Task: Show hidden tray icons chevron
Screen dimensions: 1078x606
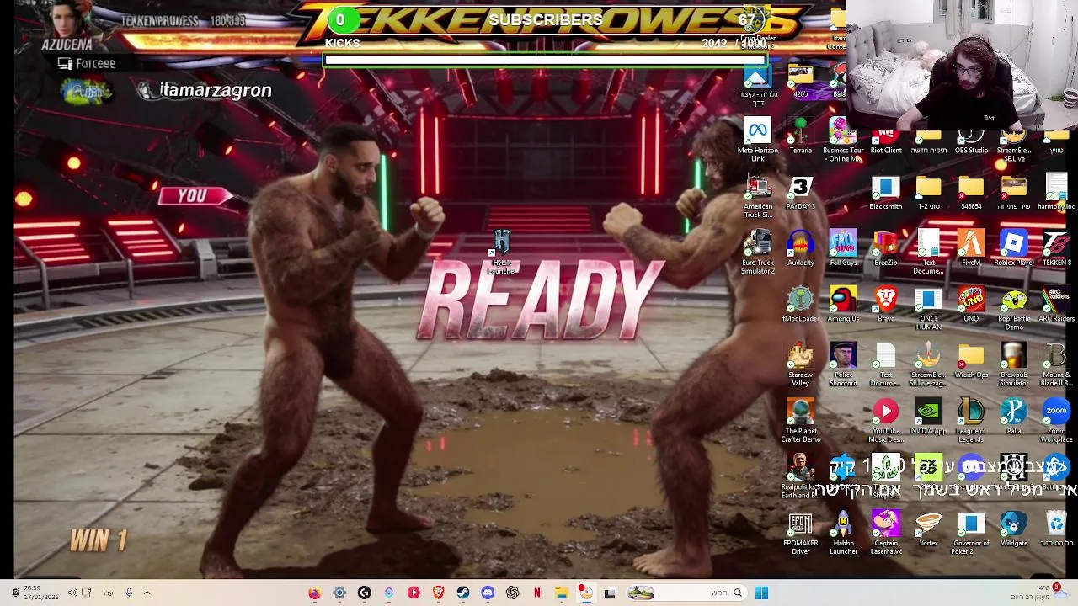Action: tap(147, 593)
